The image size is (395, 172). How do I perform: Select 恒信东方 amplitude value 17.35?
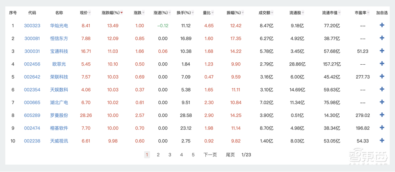pyautogui.click(x=236, y=38)
